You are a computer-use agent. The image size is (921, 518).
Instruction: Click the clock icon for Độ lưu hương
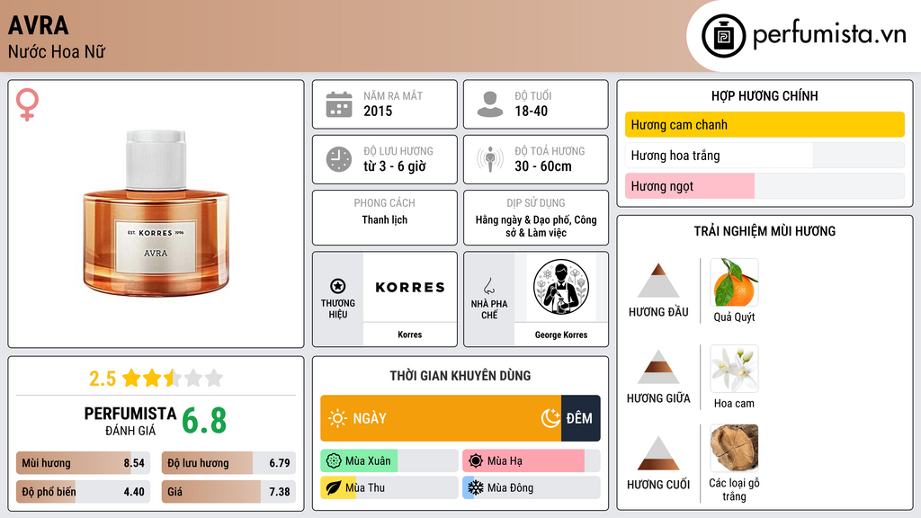click(339, 159)
